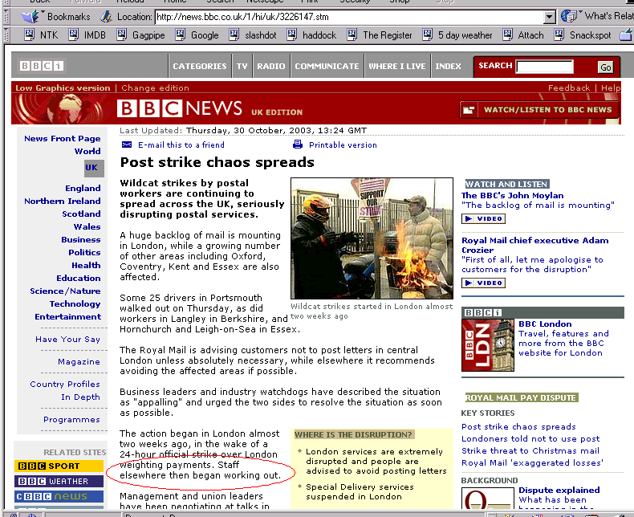The height and width of the screenshot is (517, 634).
Task: Click Change edition link
Action: (x=155, y=88)
